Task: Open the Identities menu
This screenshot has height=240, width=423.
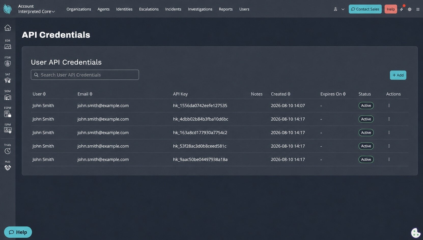Action: 124,9
